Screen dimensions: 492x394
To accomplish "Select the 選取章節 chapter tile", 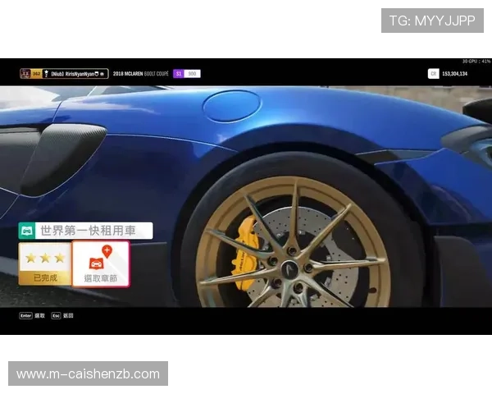I will pos(101,264).
